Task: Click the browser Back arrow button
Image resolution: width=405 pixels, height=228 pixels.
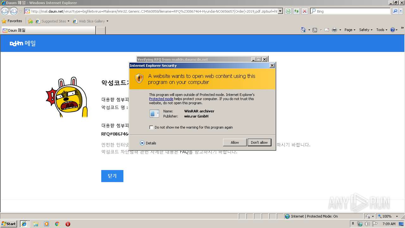Action: click(x=5, y=11)
